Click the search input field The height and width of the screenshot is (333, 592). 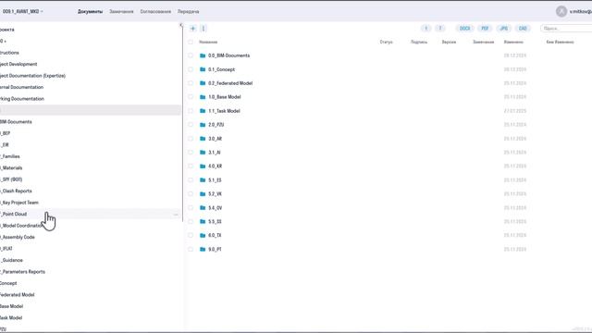[x=566, y=29]
